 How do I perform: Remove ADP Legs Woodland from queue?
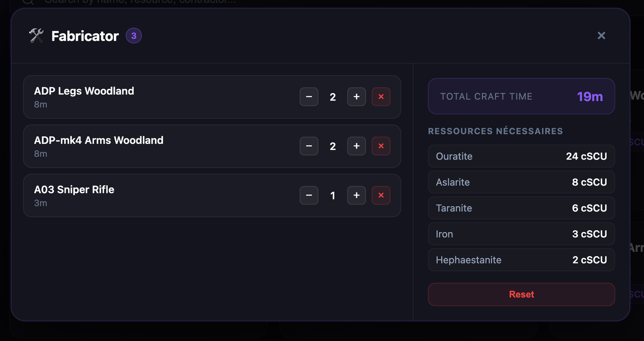(381, 97)
